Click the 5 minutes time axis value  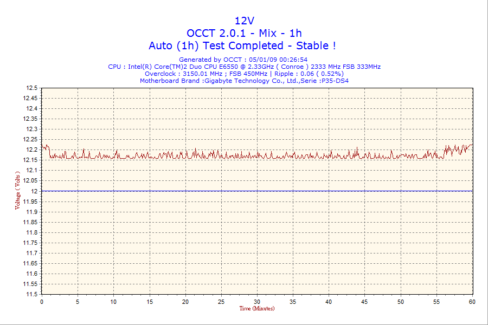coord(78,302)
